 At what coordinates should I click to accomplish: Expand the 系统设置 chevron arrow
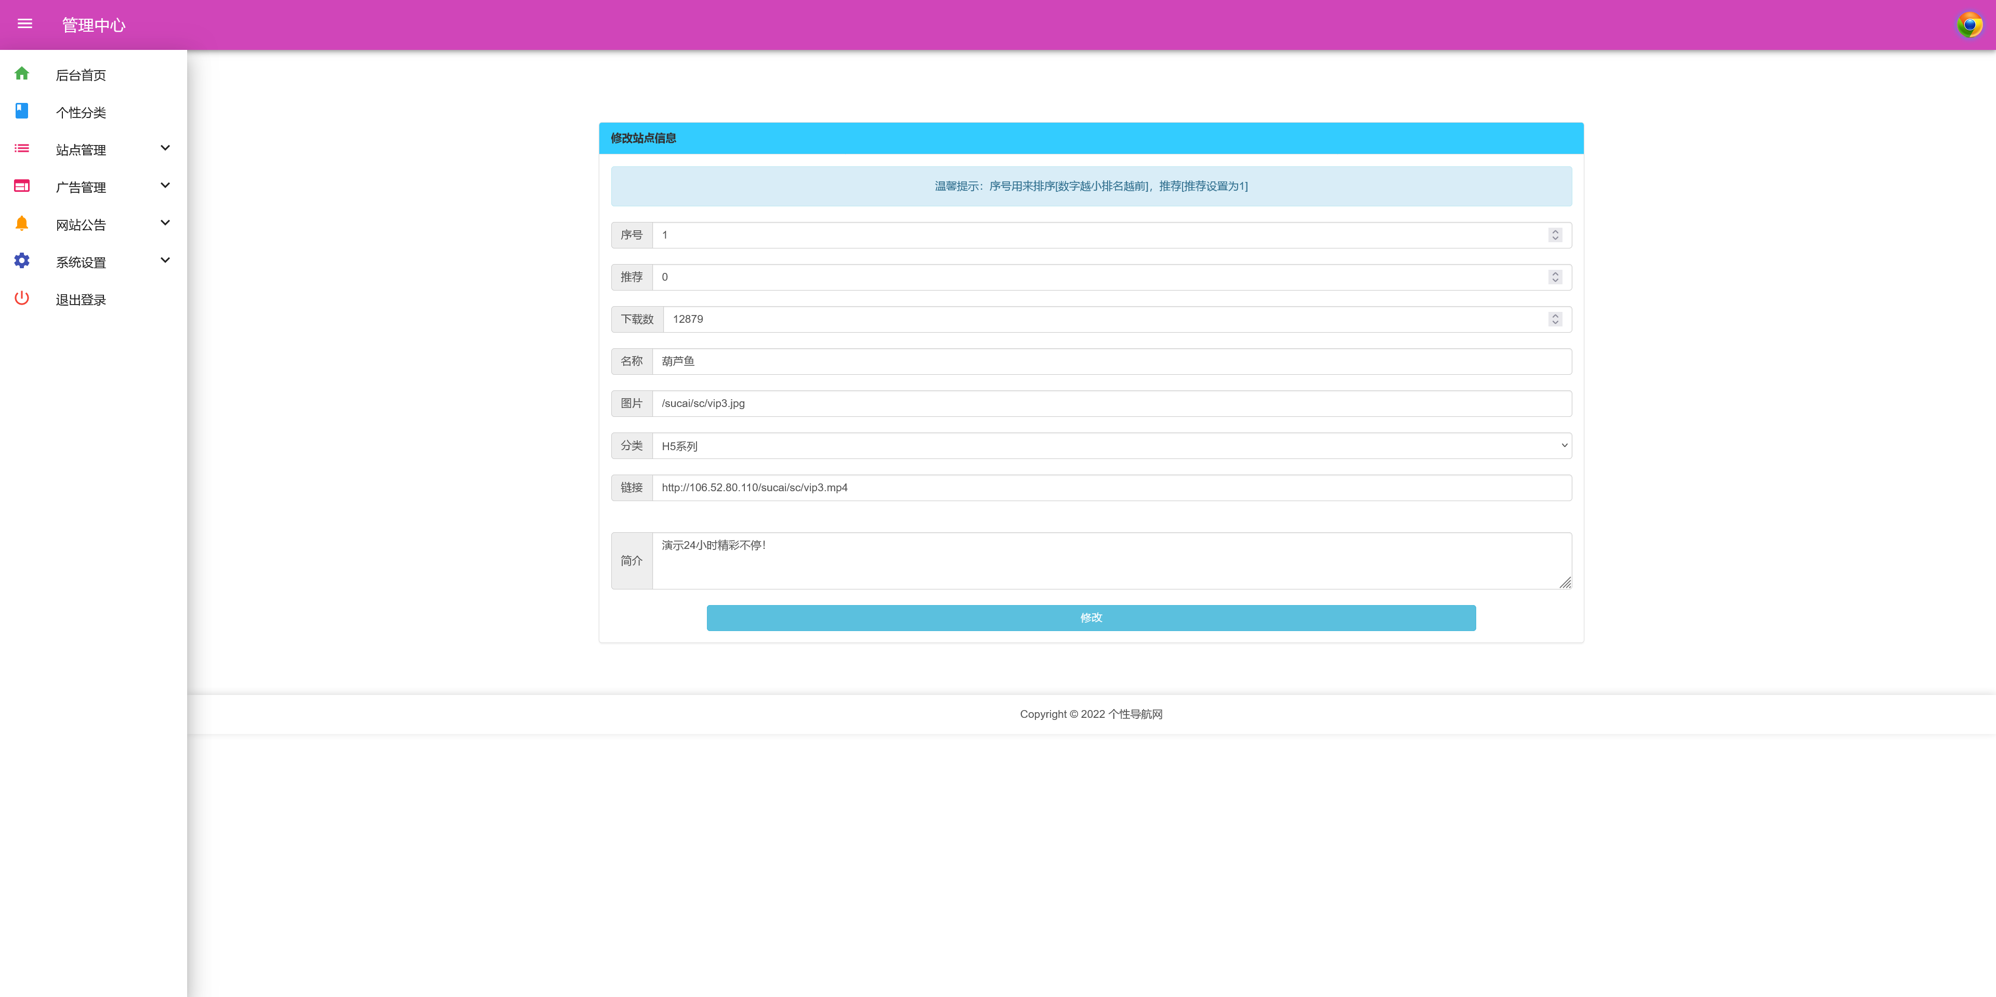(x=165, y=260)
